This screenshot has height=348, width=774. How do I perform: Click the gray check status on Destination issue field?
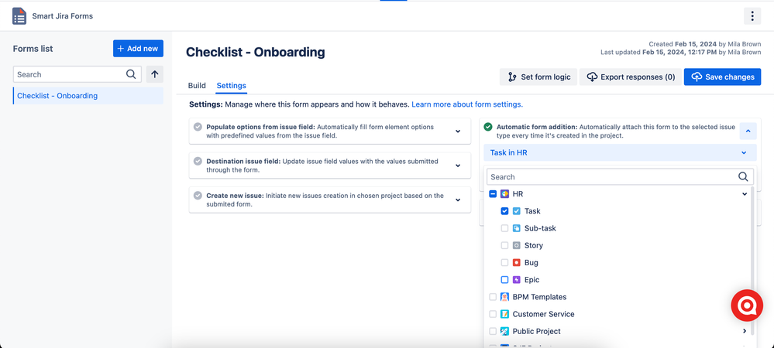(198, 161)
